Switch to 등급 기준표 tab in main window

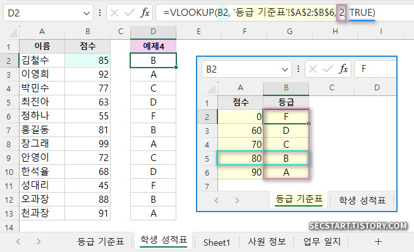tap(100, 241)
